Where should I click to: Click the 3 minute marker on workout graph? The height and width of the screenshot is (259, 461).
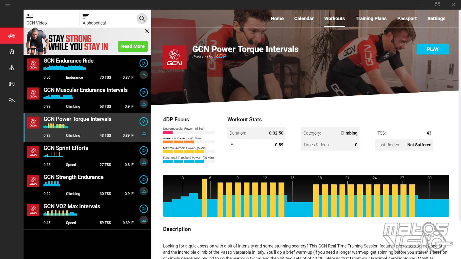[x=183, y=178]
